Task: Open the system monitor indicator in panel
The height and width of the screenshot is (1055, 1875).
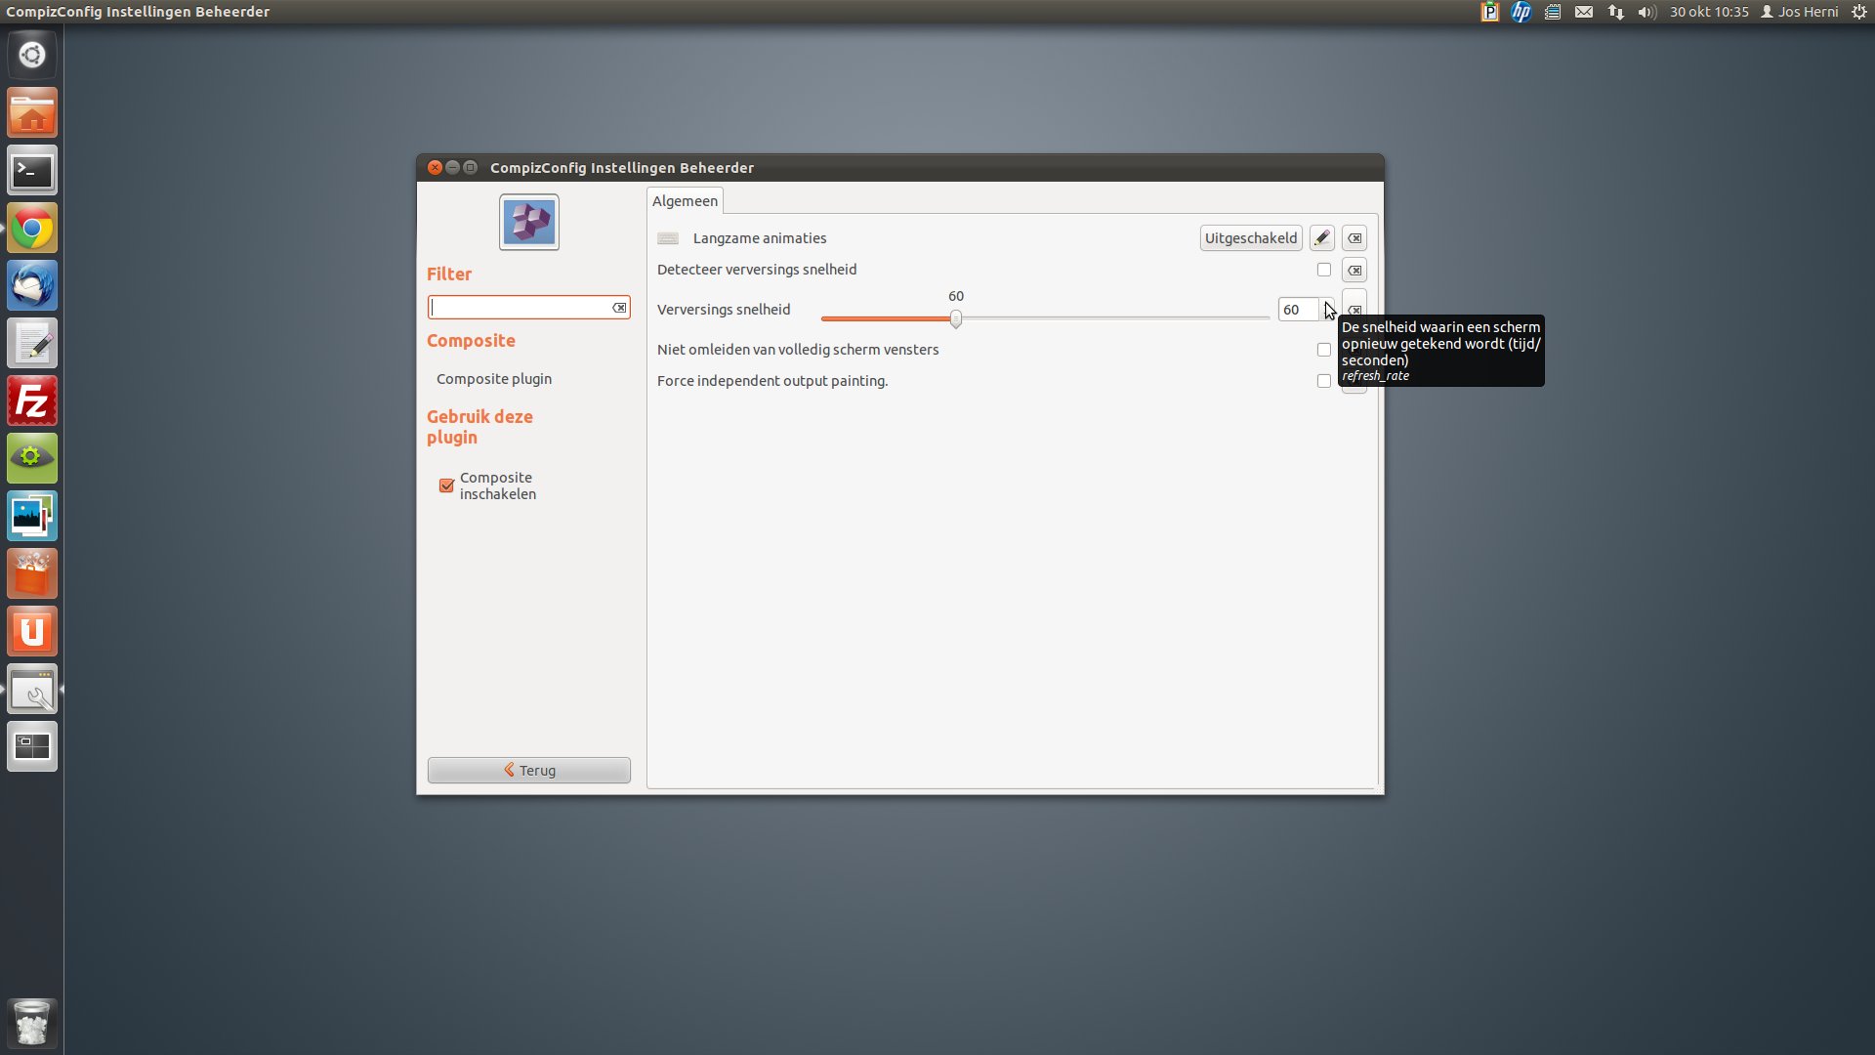Action: point(1553,12)
